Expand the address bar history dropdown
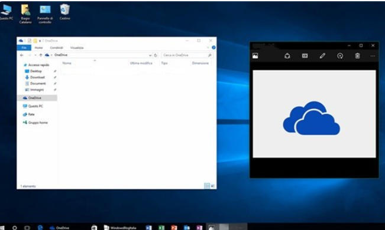 pyautogui.click(x=150, y=55)
